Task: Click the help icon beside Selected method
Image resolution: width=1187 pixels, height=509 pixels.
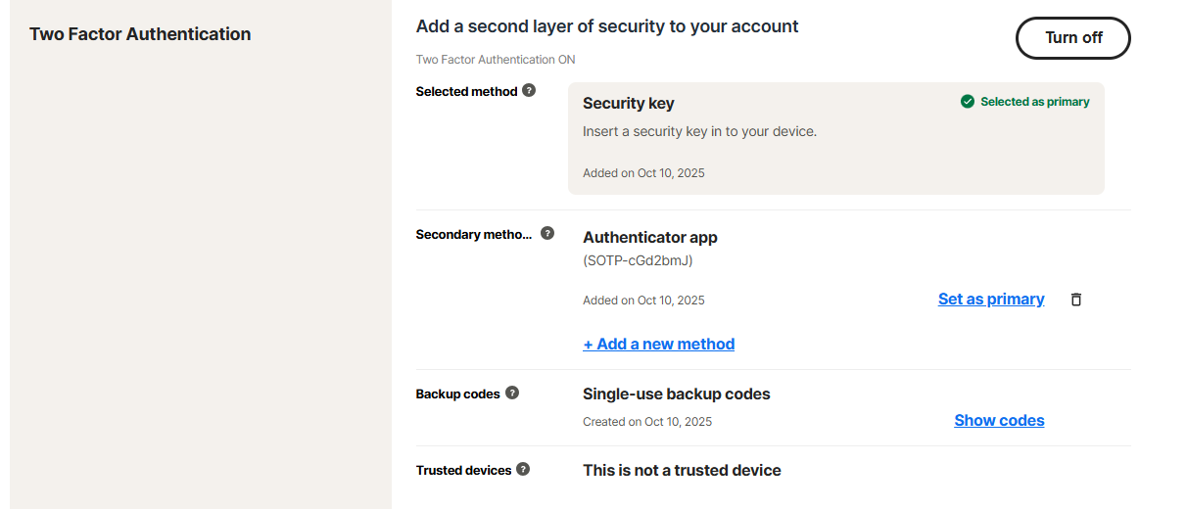Action: (x=529, y=91)
